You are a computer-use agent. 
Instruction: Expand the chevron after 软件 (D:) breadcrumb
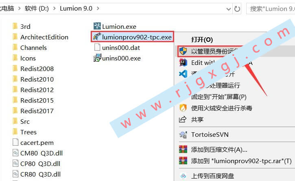(55, 9)
